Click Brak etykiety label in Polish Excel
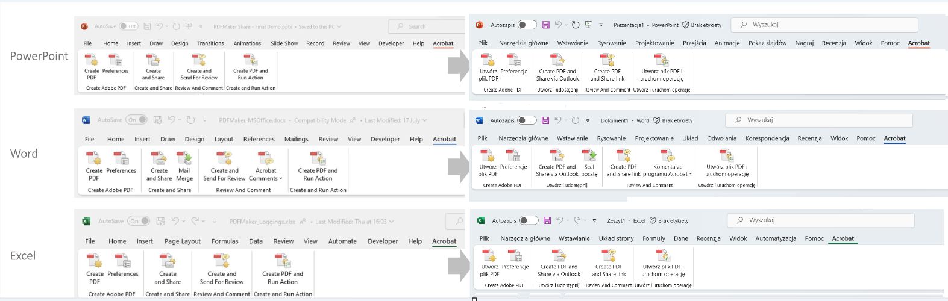Image resolution: width=948 pixels, height=301 pixels. (669, 221)
